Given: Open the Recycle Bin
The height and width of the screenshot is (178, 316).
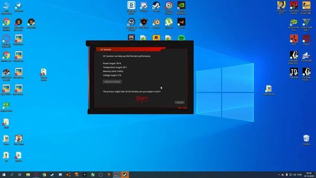Looking at the screenshot, I should click(306, 140).
